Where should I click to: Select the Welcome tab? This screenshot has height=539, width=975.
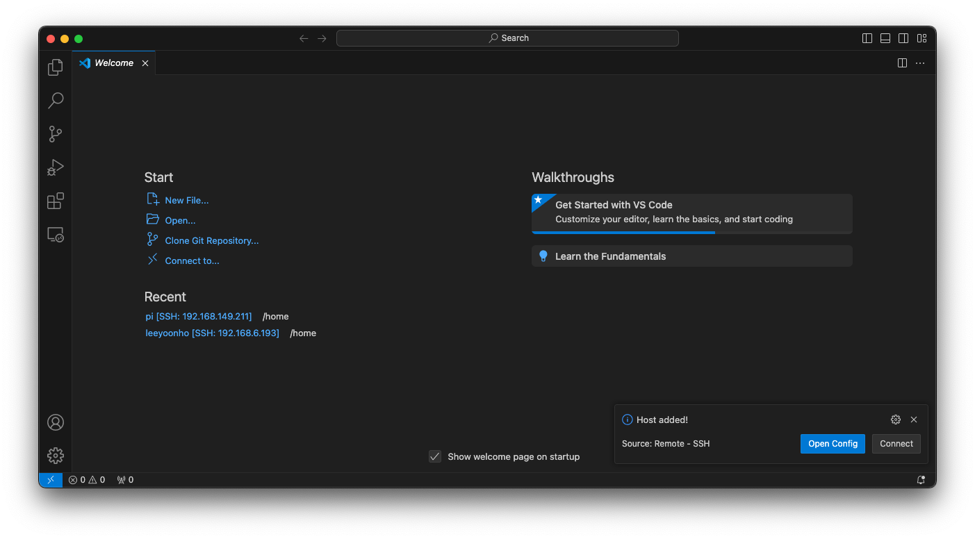tap(113, 63)
